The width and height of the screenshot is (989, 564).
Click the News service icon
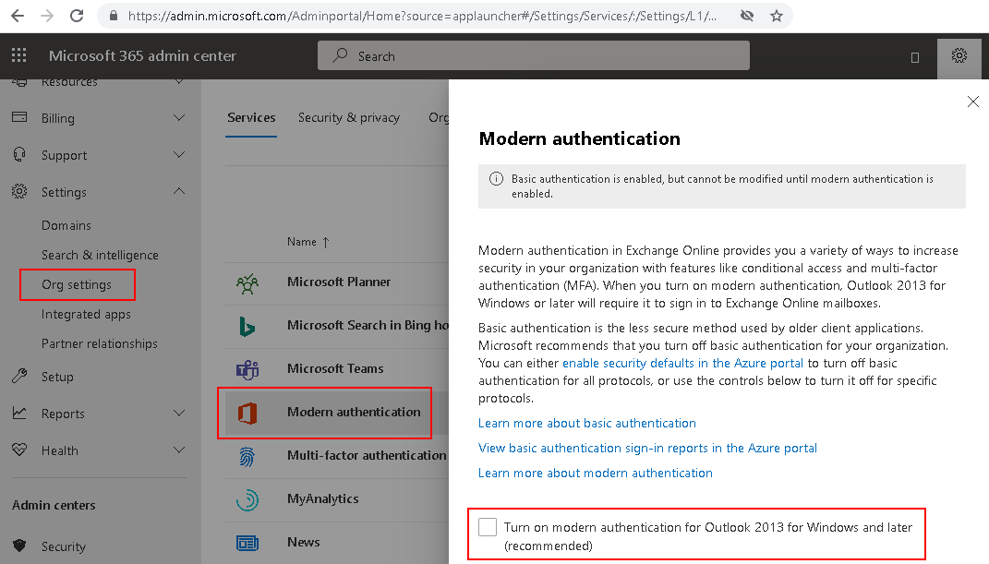pos(247,543)
